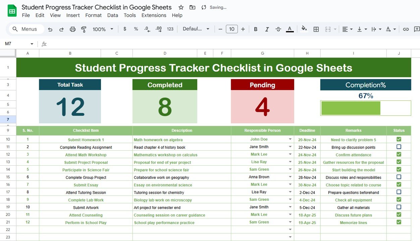Open the Help menu
Viewport: 420px width, 241px height.
[x=177, y=15]
